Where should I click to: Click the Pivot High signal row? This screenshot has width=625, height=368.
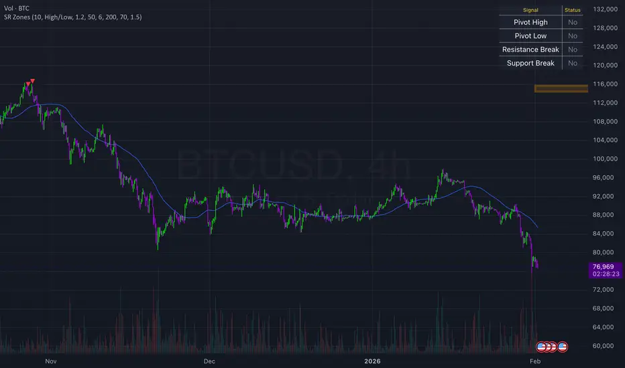pos(530,22)
